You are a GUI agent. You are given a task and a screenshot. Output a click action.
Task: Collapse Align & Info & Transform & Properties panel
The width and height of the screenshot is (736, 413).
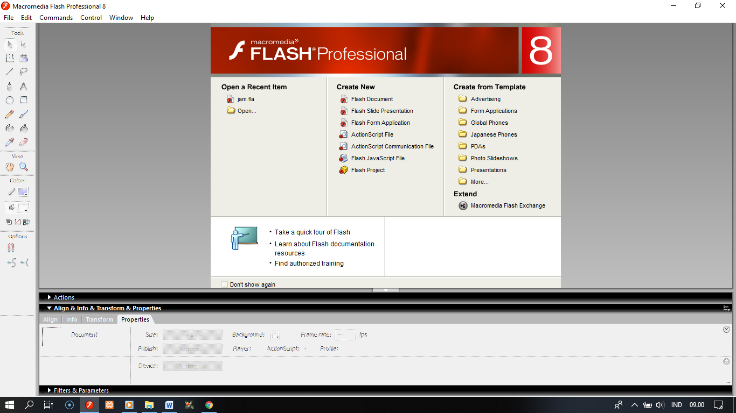(x=50, y=308)
